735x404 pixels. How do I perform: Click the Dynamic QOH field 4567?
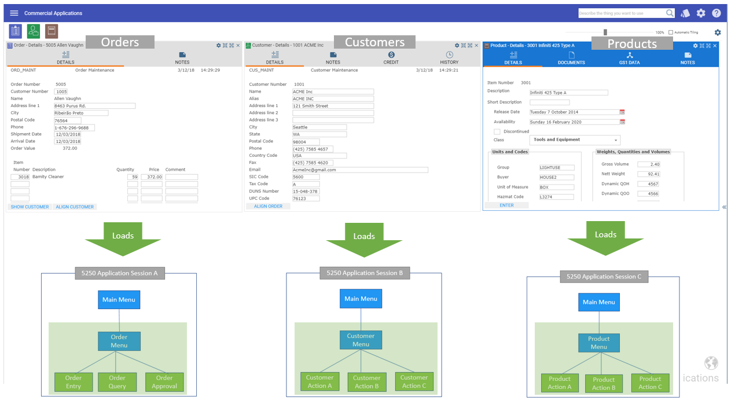pos(649,184)
